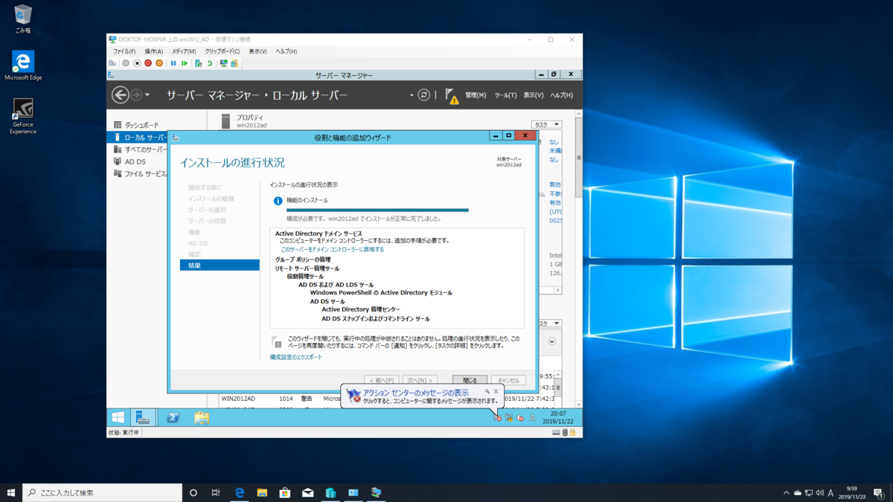Click the 次へ(N) > button
The image size is (893, 502).
[419, 380]
